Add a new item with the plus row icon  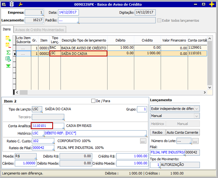[8, 39]
